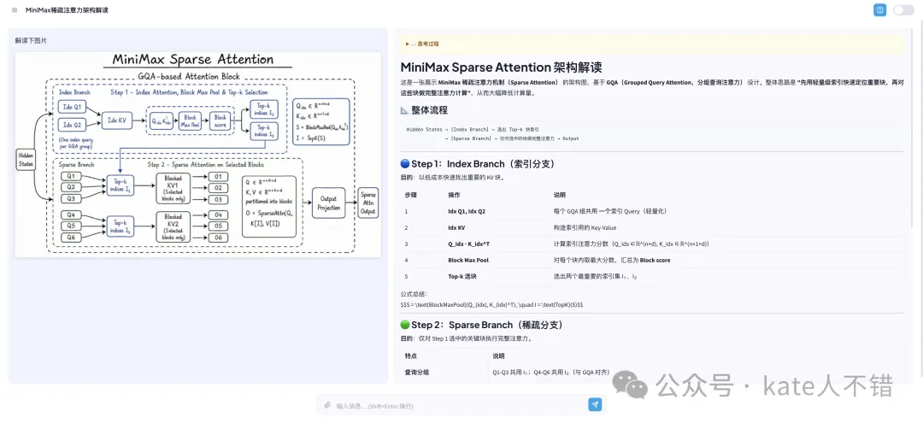Click description 计算索引注意力分数
This screenshot has width=923, height=423.
click(631, 244)
